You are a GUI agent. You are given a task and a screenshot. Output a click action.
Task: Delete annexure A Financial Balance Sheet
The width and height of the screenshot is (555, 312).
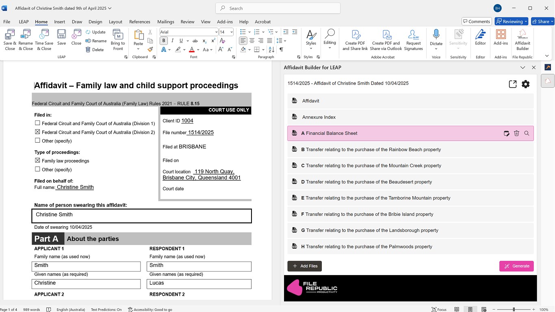(x=516, y=133)
